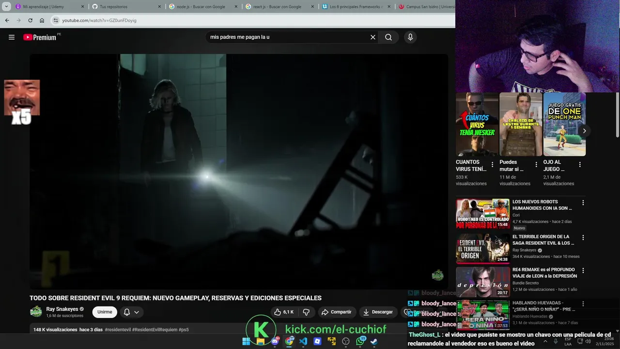The width and height of the screenshot is (620, 349).
Task: Switch to the Campus San Isidro tab
Action: [426, 7]
